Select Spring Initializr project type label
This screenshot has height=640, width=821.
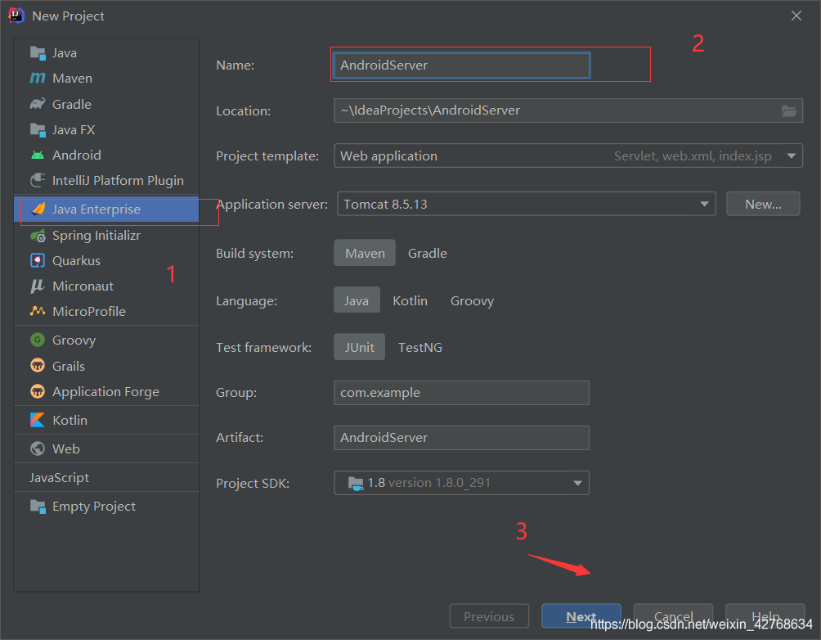96,236
